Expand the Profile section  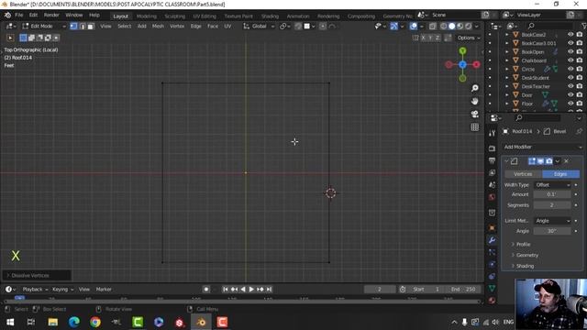[x=523, y=245]
